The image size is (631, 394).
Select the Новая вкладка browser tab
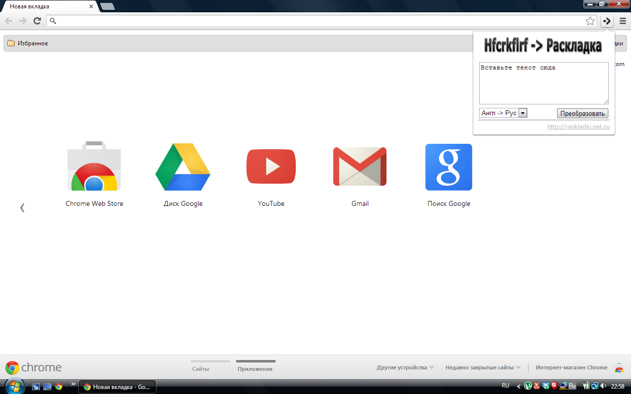(x=49, y=6)
